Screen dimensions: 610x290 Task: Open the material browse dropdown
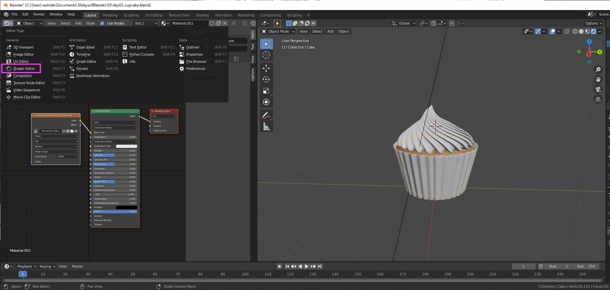pyautogui.click(x=165, y=23)
